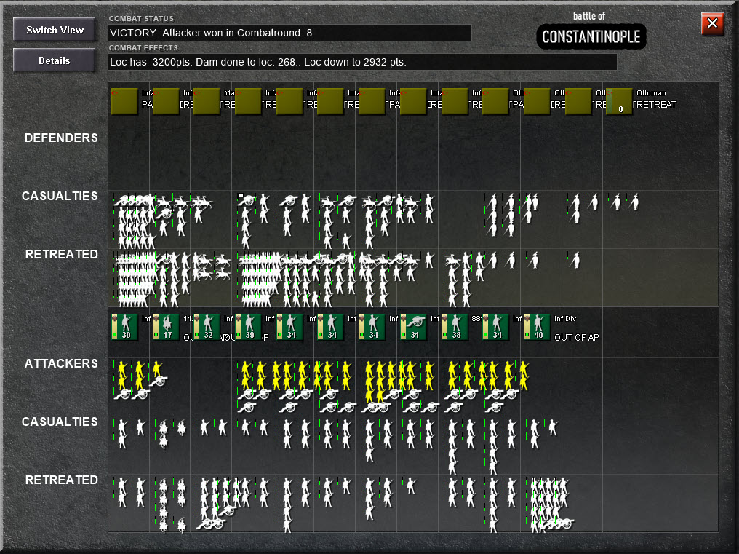Click the CONSTANTINOPLE battle title
Screen dimensions: 739x554
coord(591,37)
